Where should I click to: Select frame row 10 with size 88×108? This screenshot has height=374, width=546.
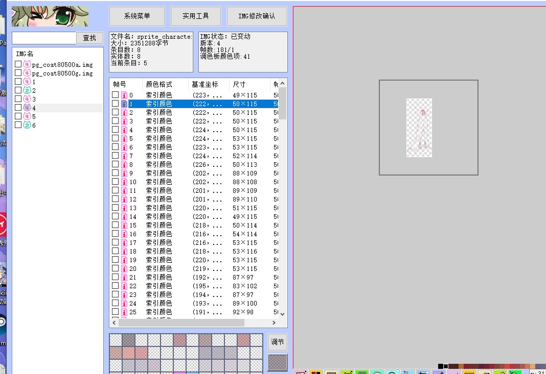tap(195, 182)
